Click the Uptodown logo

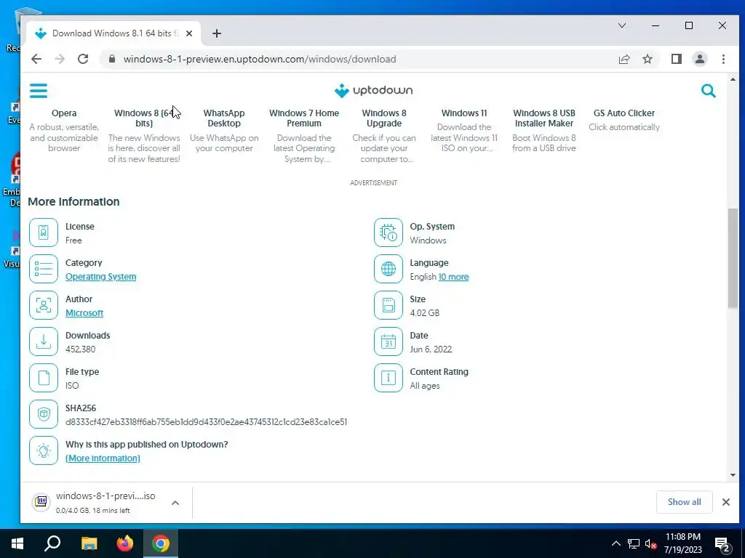coord(373,90)
